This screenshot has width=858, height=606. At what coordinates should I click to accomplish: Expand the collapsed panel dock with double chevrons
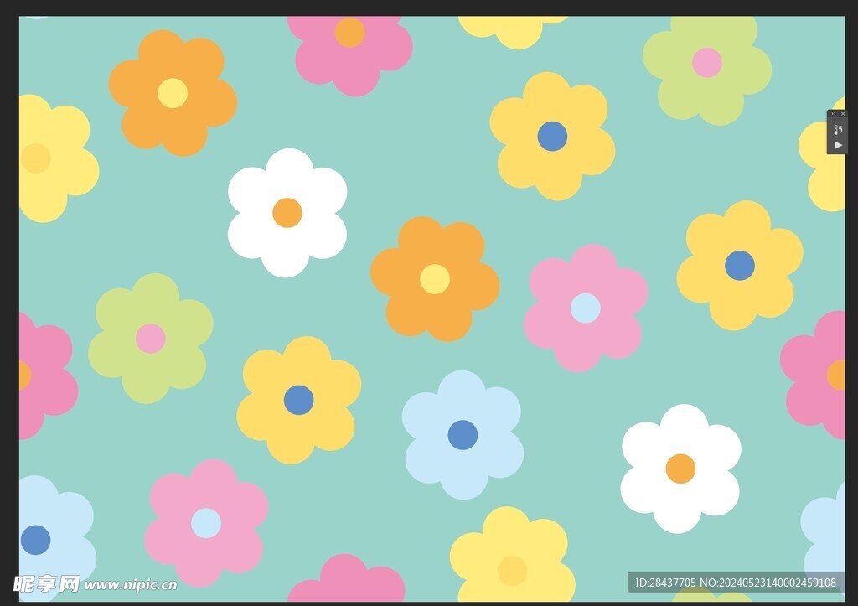pyautogui.click(x=834, y=114)
